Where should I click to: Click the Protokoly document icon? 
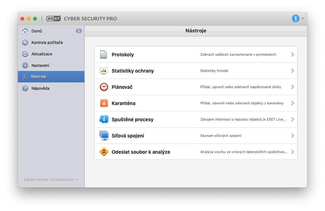coord(104,54)
